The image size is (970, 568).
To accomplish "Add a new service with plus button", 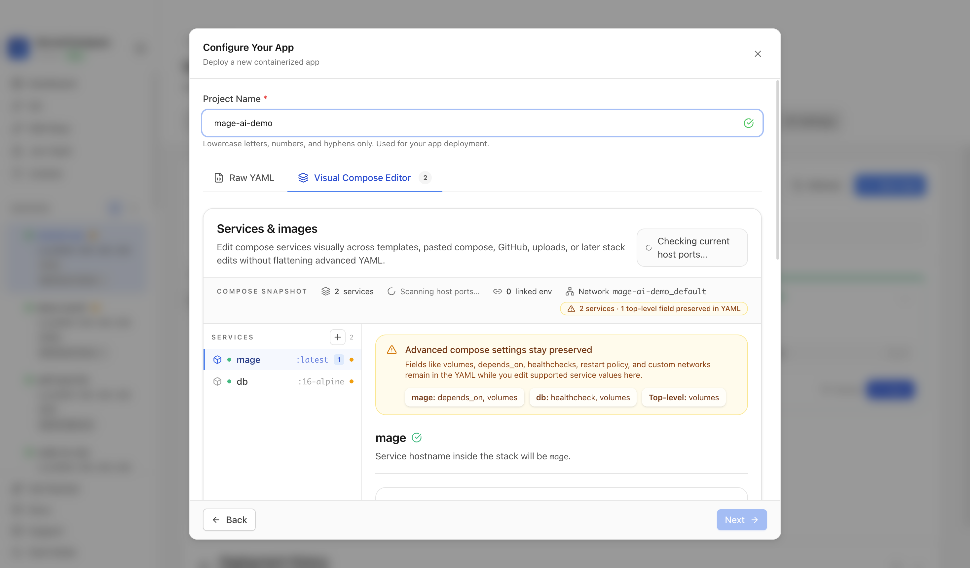I will pyautogui.click(x=337, y=337).
